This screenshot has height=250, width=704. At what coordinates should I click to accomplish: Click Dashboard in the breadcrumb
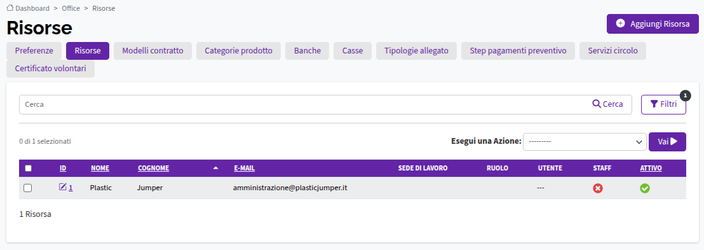[x=32, y=8]
